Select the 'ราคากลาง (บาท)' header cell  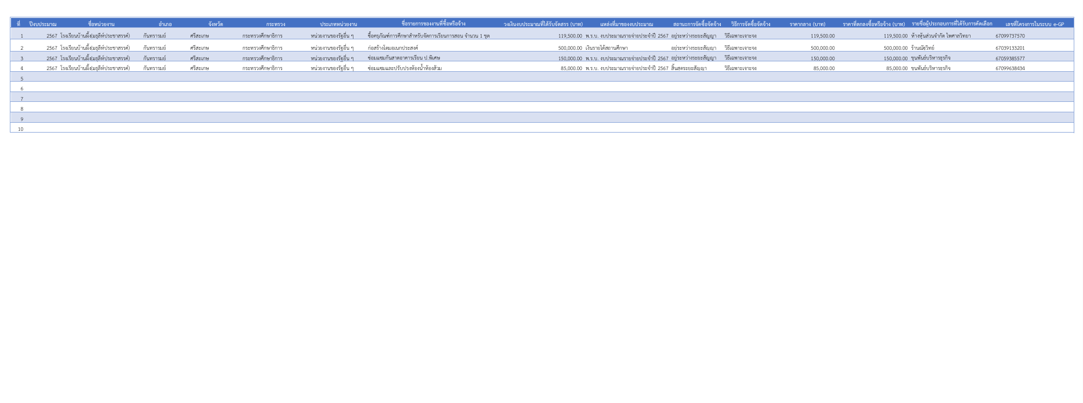tap(807, 24)
